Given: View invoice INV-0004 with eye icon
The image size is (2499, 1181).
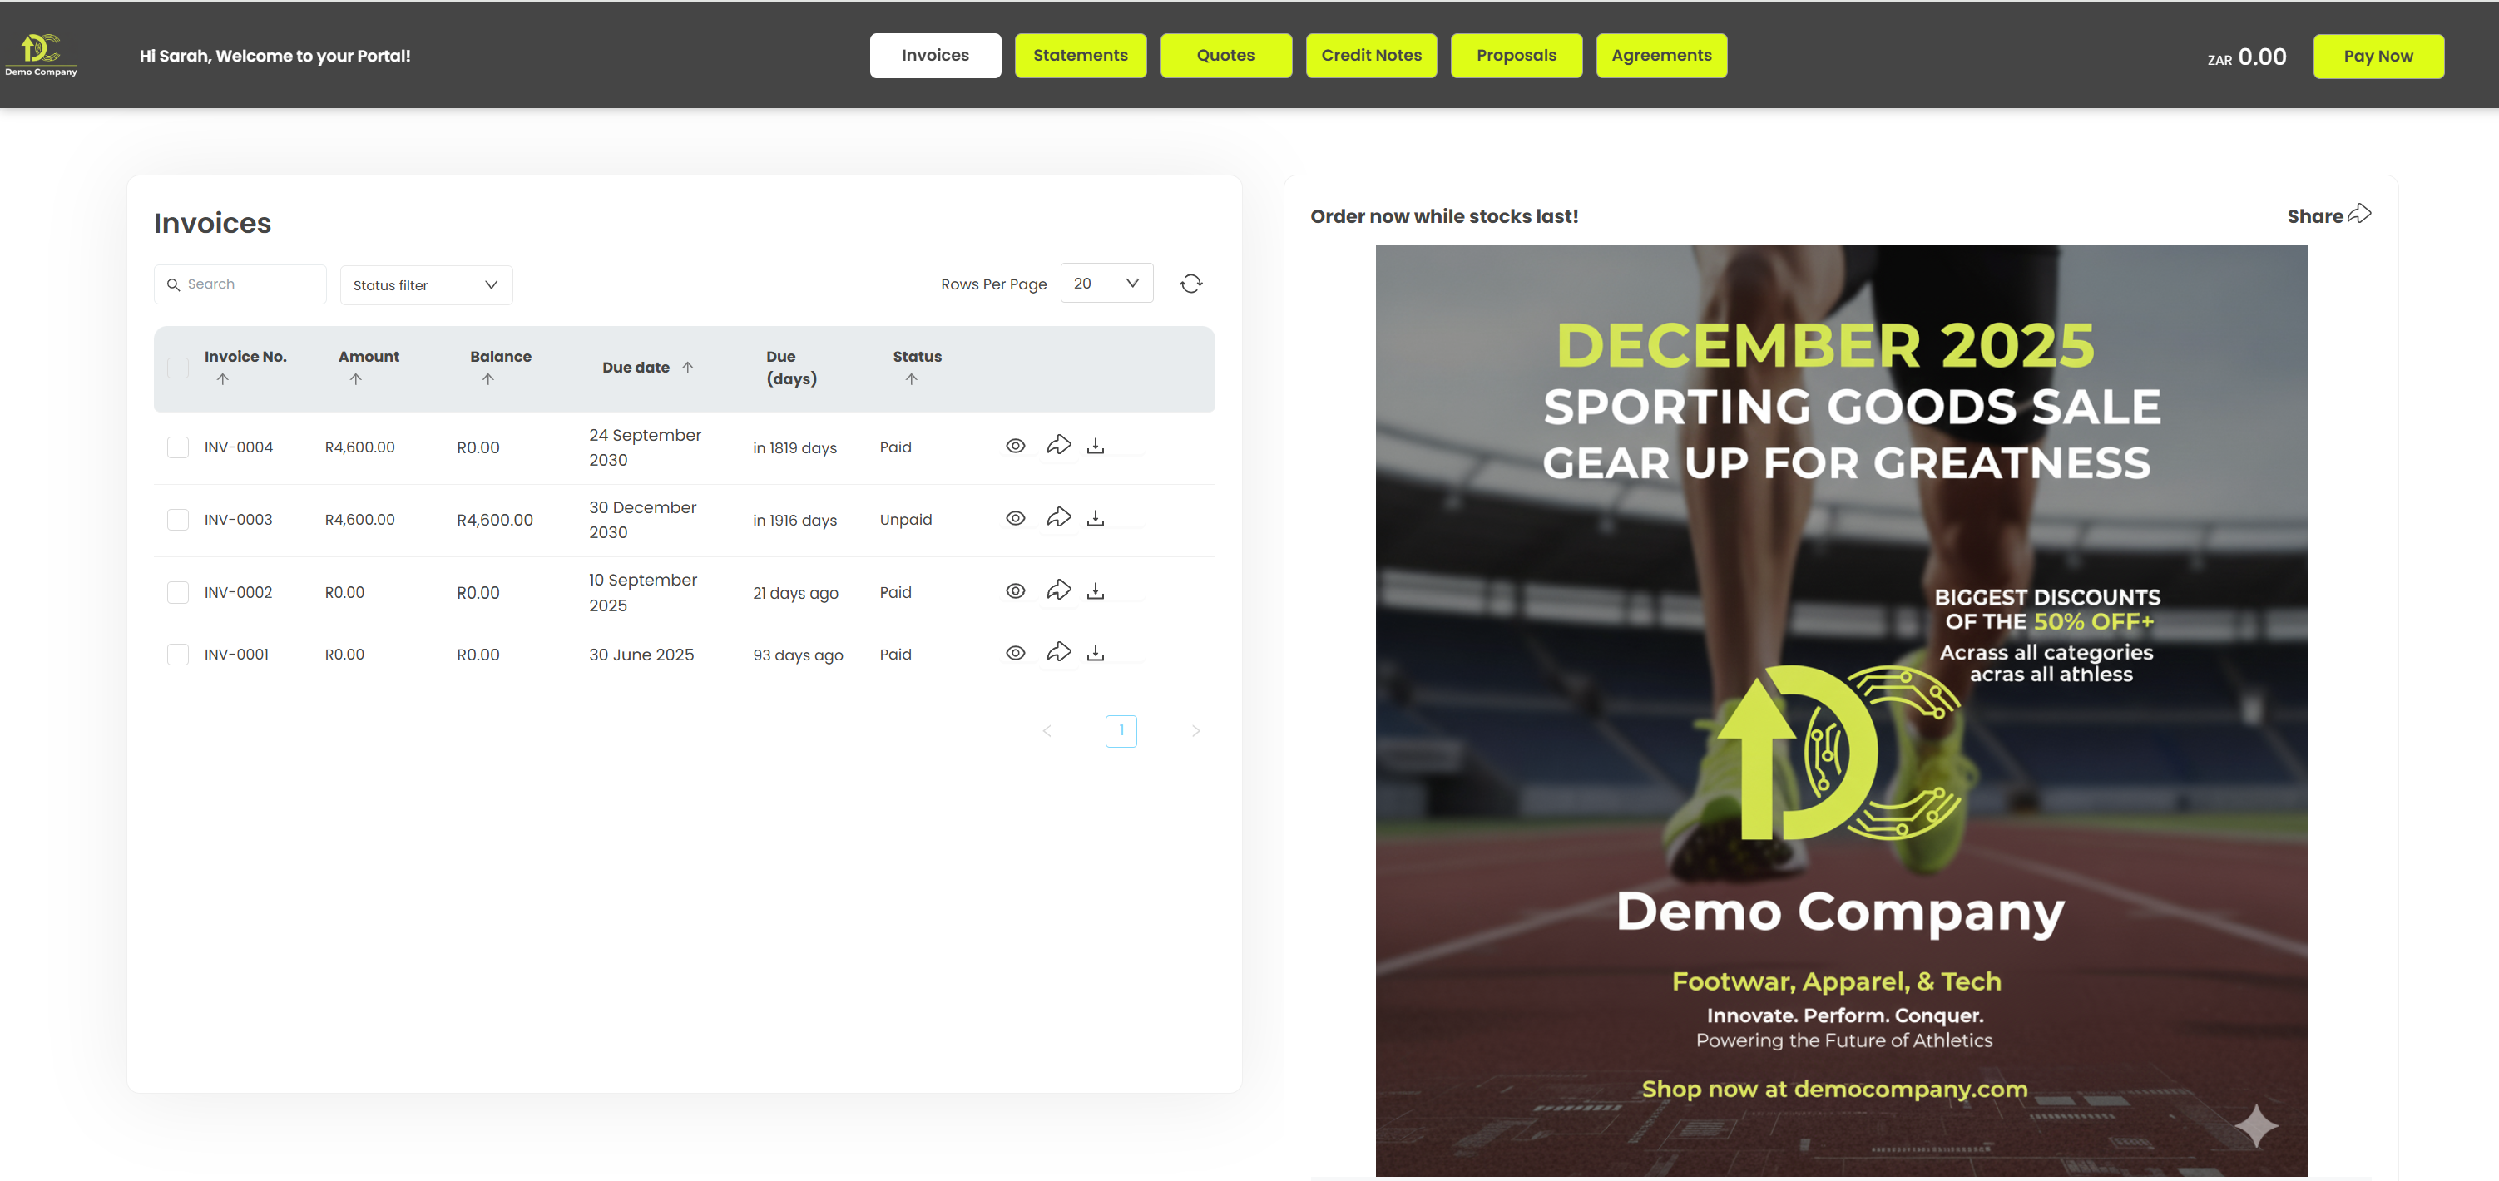Looking at the screenshot, I should 1015,446.
